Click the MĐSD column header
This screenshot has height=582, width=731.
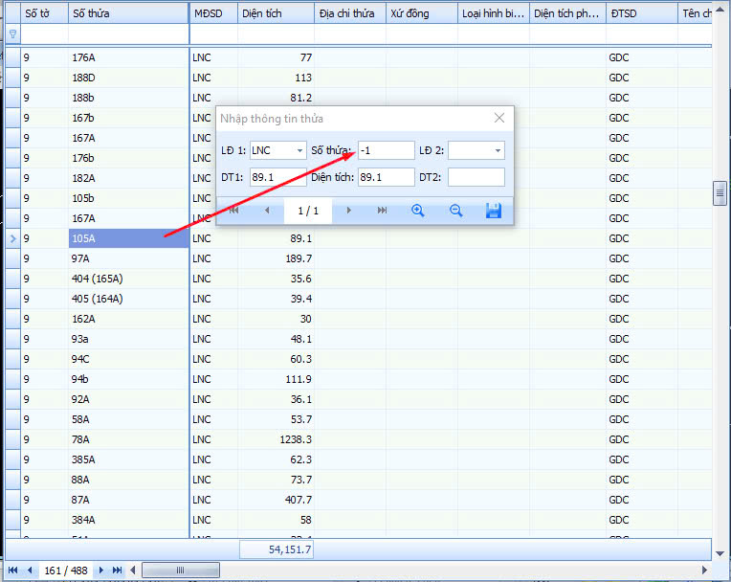pos(212,13)
